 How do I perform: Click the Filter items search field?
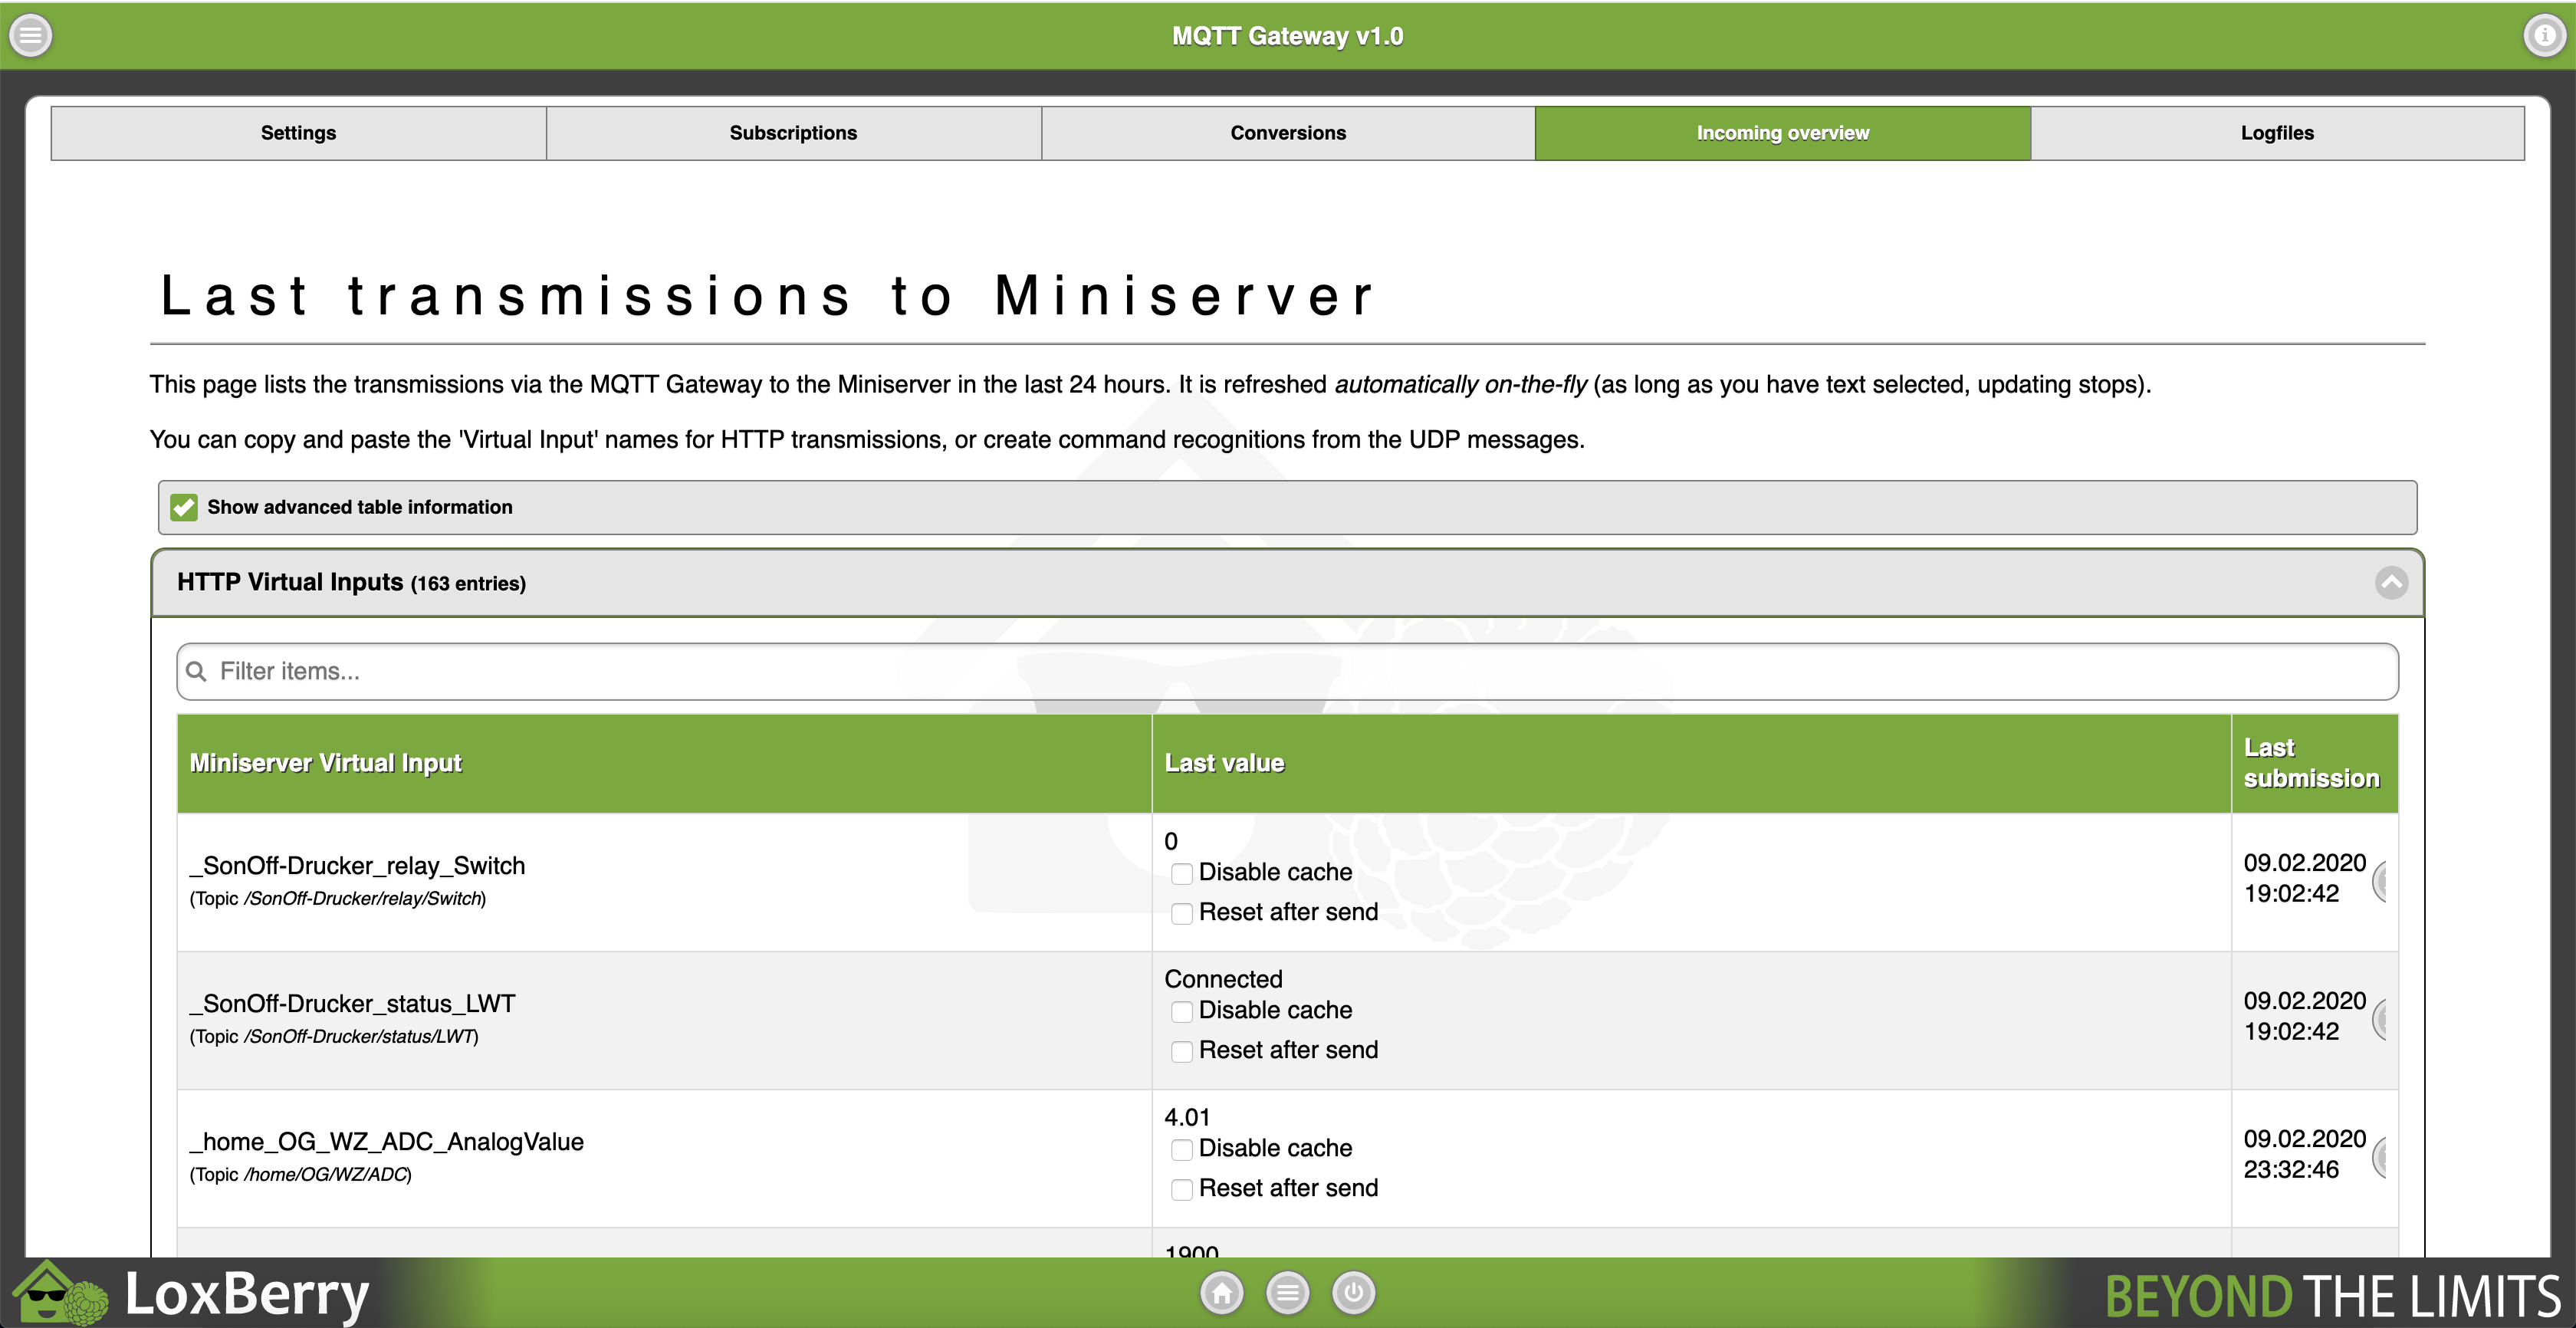1288,671
